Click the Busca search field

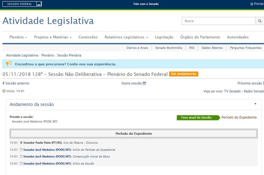219,21
